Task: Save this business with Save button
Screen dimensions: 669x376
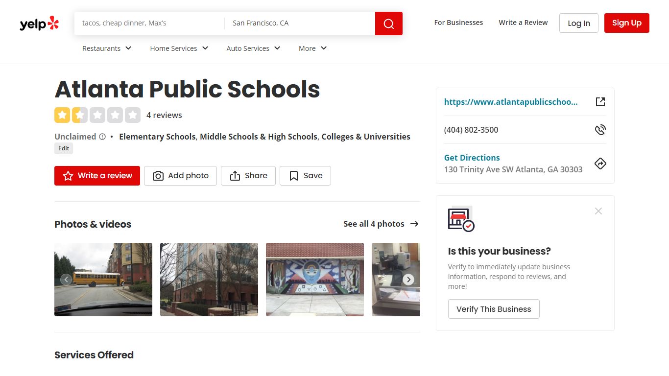Action: pos(305,176)
